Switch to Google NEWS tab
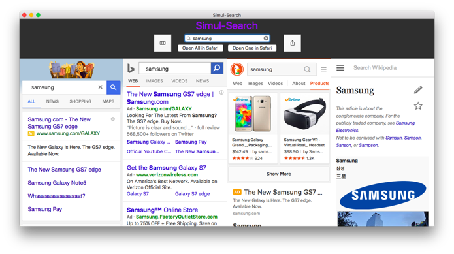The width and height of the screenshot is (454, 254). point(52,101)
